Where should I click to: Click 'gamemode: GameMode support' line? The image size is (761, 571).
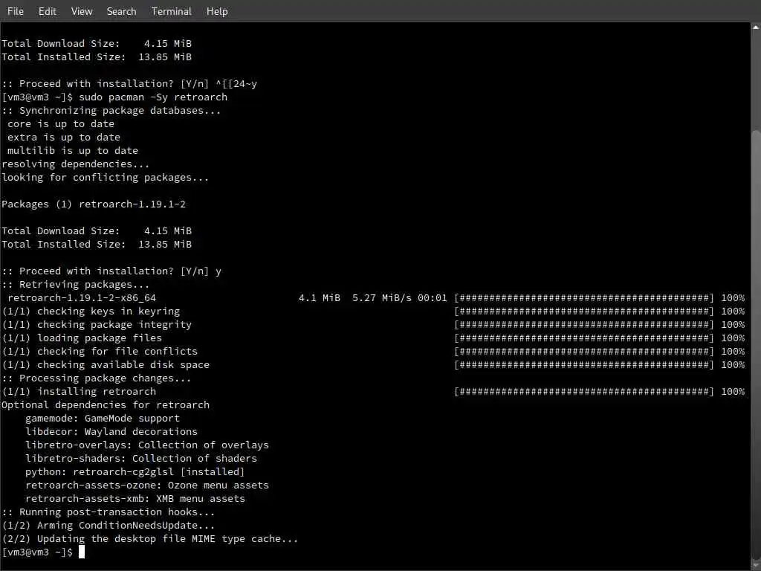(x=103, y=419)
